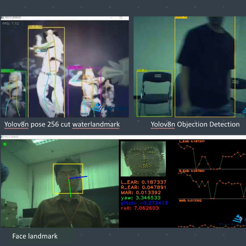Click the cropped face landmark thumbnail
The image size is (246, 246).
[143, 158]
